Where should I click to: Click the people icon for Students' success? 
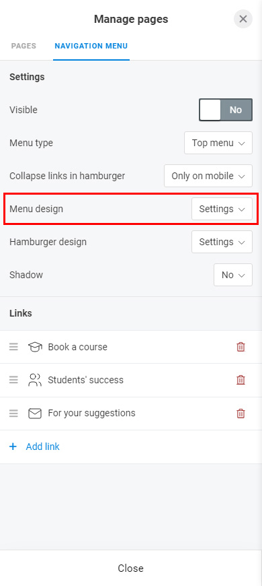pos(35,380)
